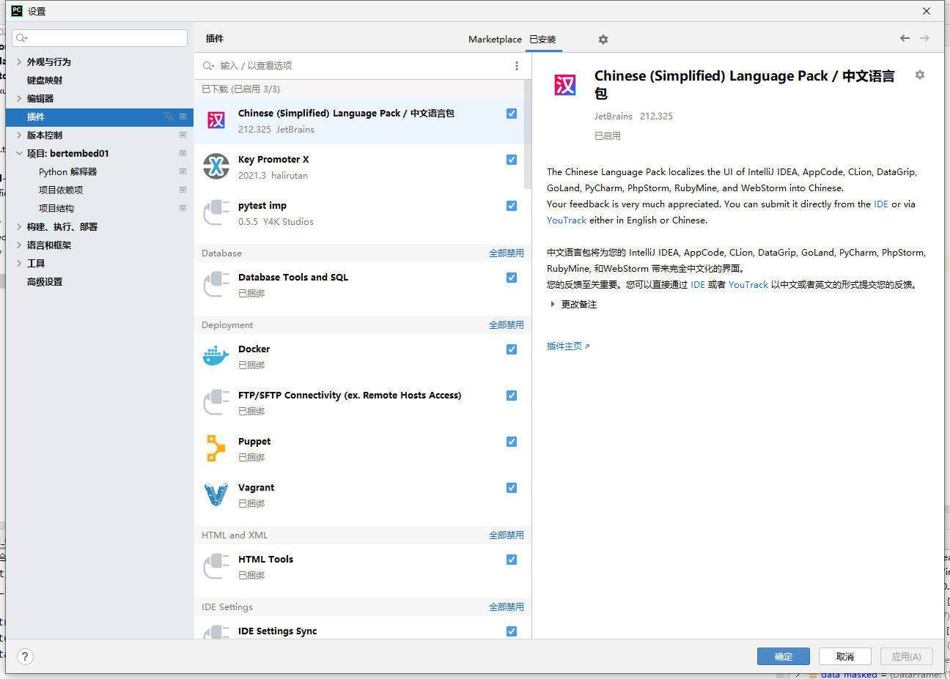
Task: Switch to Marketplace tab
Action: (x=495, y=40)
